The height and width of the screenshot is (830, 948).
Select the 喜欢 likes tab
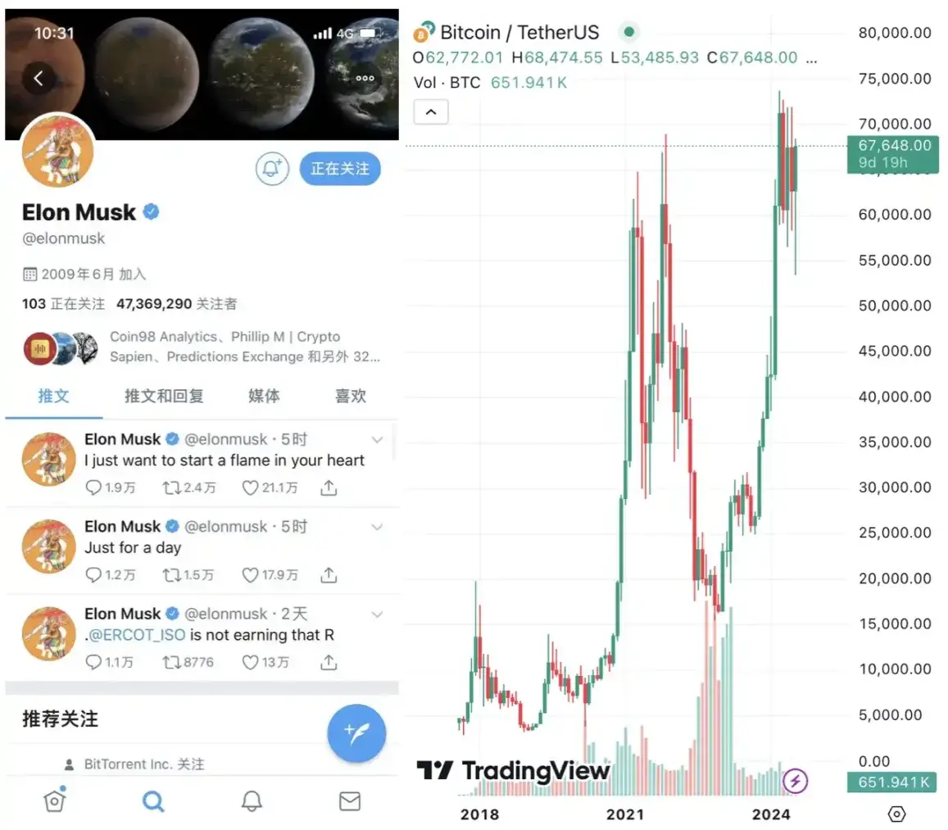pyautogui.click(x=351, y=396)
